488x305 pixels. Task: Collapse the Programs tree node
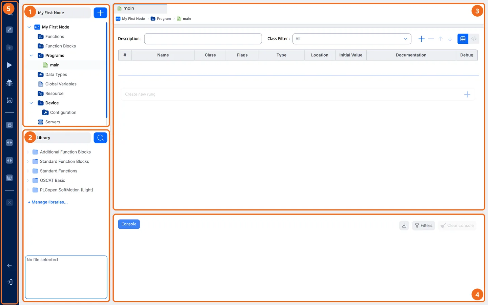31,56
